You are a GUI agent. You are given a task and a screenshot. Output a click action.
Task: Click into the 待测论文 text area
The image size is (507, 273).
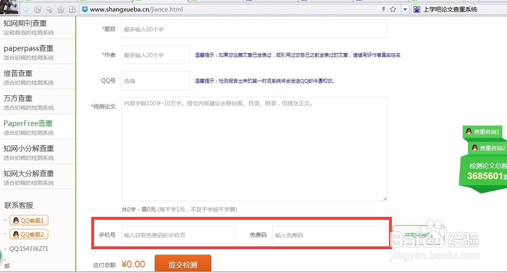coord(254,149)
